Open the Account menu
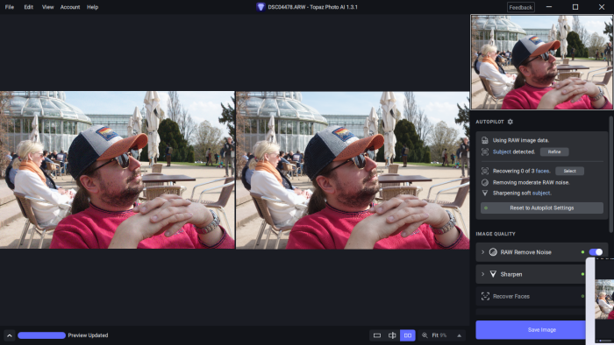The image size is (614, 345). 70,7
